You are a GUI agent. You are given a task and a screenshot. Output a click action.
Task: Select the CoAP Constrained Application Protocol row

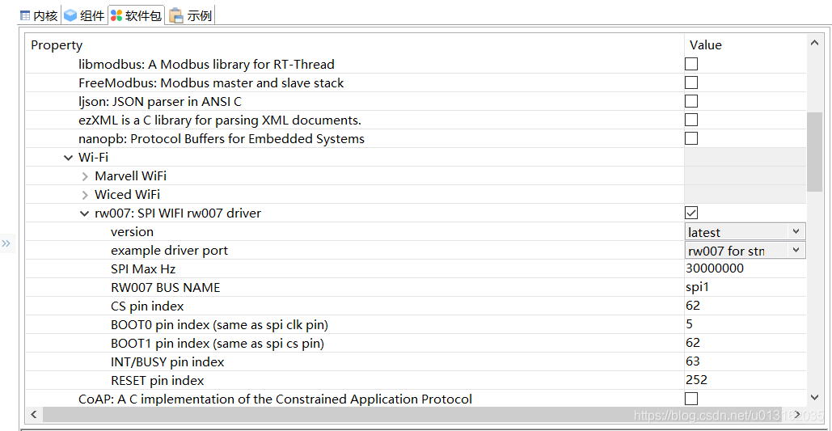click(275, 399)
